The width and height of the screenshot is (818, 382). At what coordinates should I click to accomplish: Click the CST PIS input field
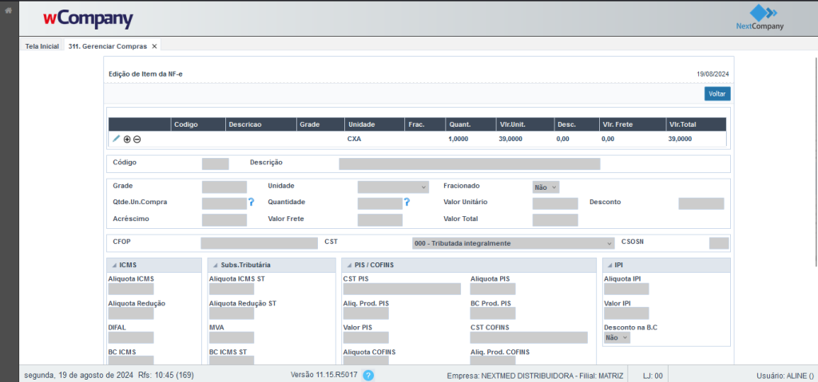[x=402, y=289]
